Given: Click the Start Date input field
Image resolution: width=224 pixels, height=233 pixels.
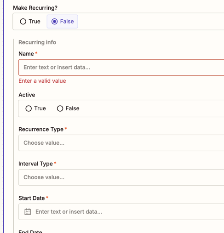Looking at the screenshot, I should coord(121,212).
